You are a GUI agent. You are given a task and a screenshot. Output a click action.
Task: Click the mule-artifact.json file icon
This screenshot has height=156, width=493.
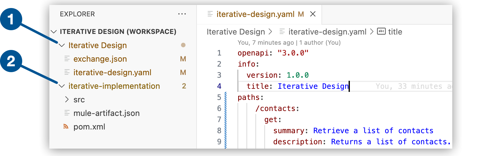click(x=67, y=113)
